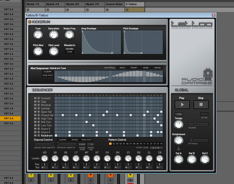The height and width of the screenshot is (184, 234).
Task: Click the Out C level knob
Action: point(205,159)
